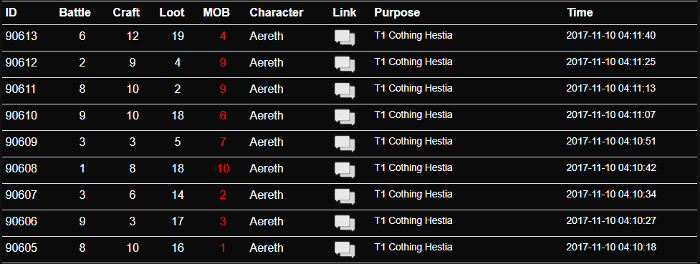Open chat link icon for row 90609

(x=345, y=145)
